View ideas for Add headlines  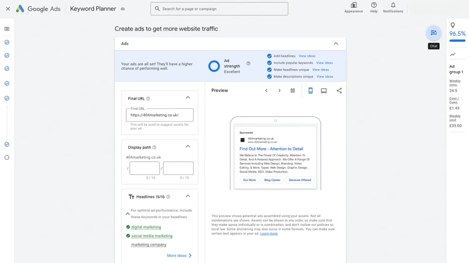click(307, 56)
